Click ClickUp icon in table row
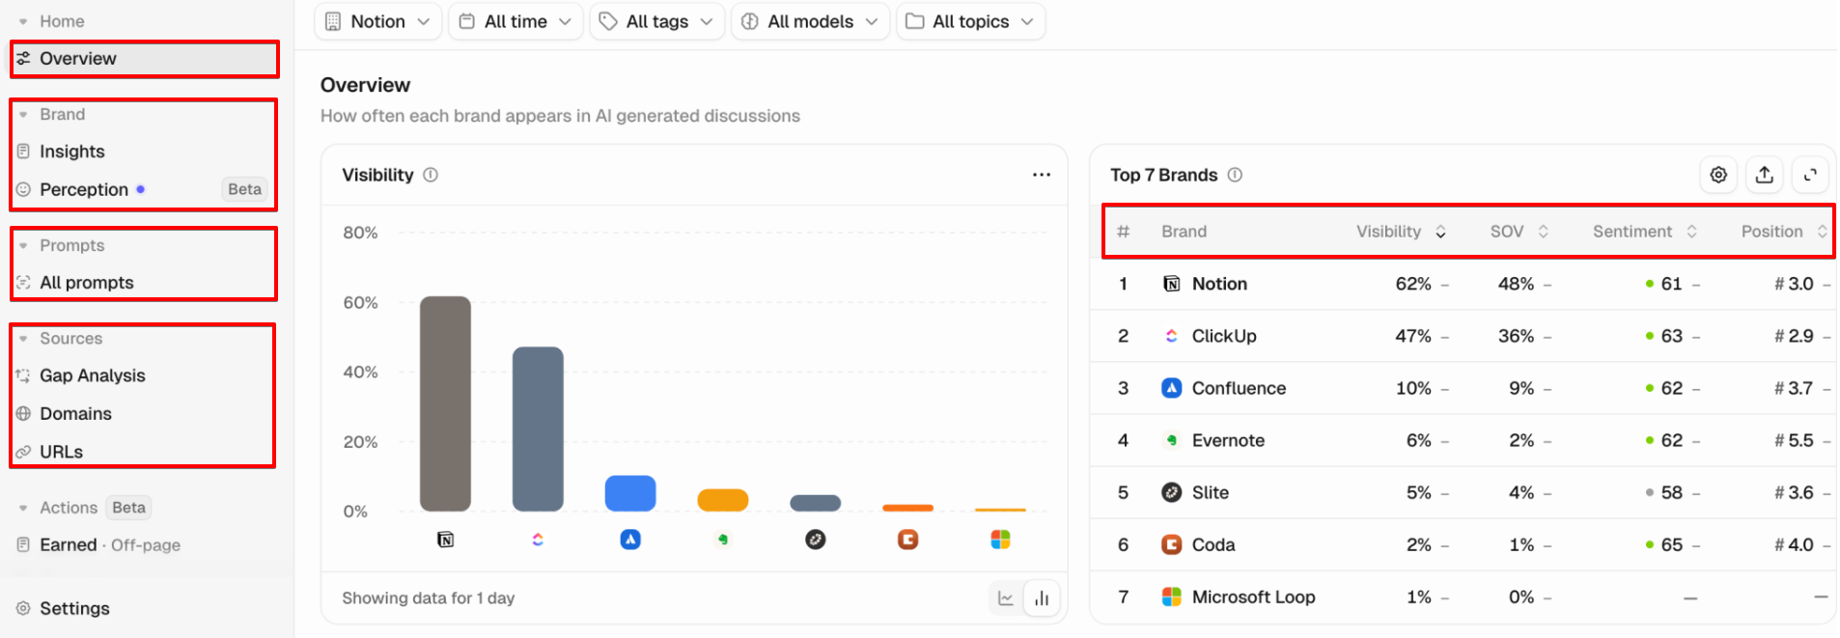This screenshot has width=1840, height=638. pyautogui.click(x=1171, y=336)
